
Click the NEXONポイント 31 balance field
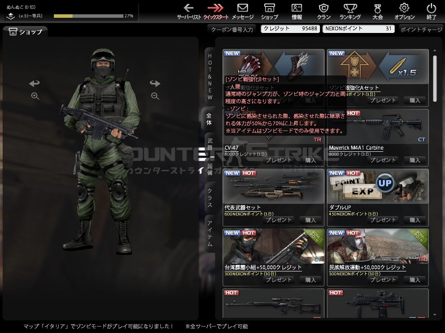[358, 29]
